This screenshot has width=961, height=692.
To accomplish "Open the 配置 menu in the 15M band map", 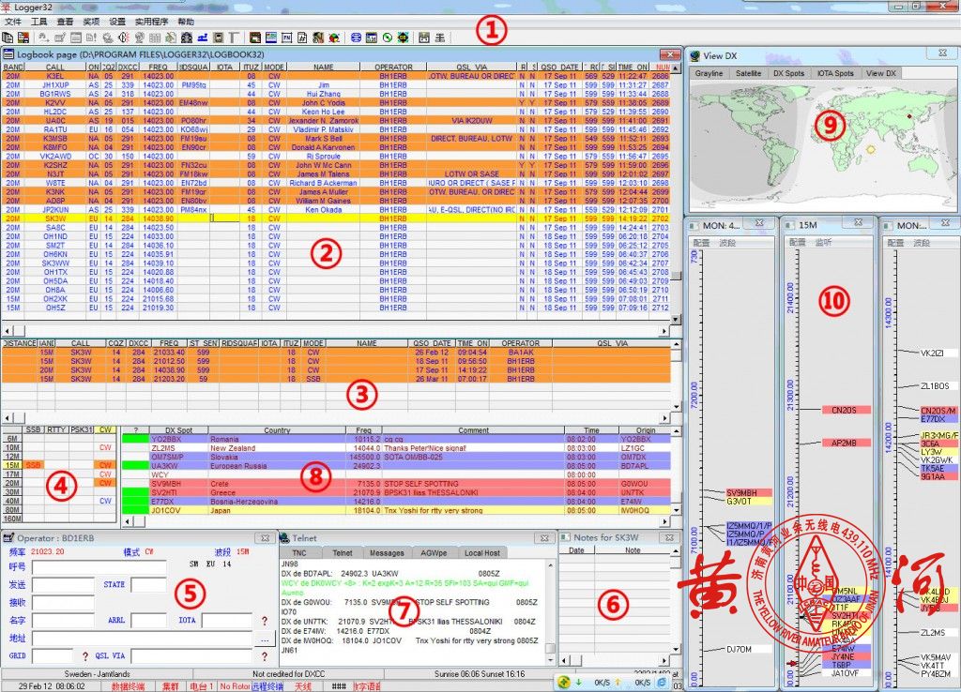I will pos(796,242).
